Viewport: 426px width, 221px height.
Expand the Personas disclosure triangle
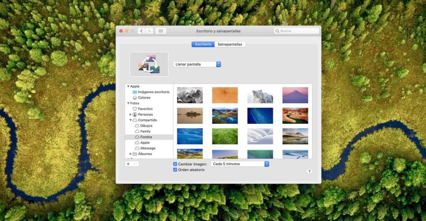click(130, 115)
